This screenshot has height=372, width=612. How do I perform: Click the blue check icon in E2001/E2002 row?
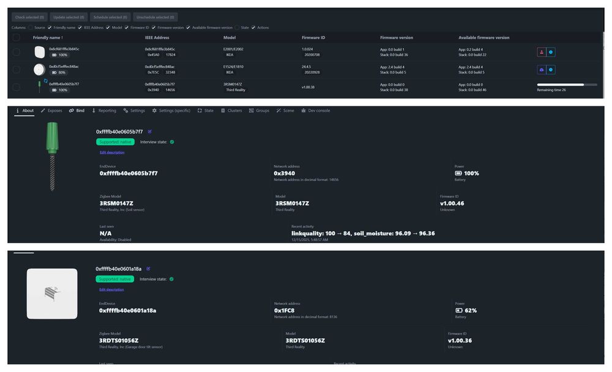click(x=551, y=52)
